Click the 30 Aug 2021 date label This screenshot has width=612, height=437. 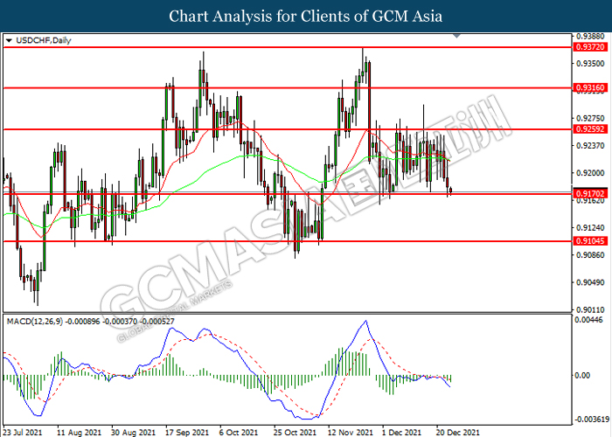click(134, 433)
